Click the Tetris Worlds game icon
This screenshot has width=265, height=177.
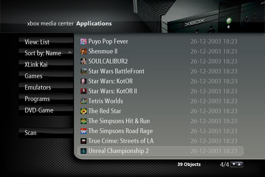84,101
